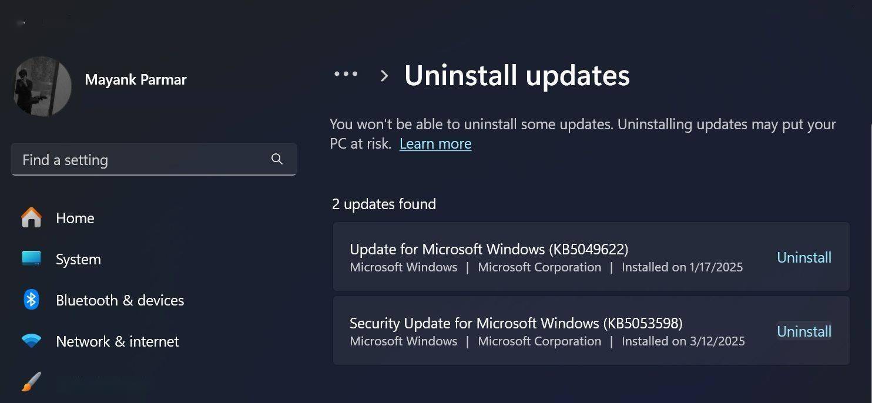Click the magnifier search icon

[277, 159]
